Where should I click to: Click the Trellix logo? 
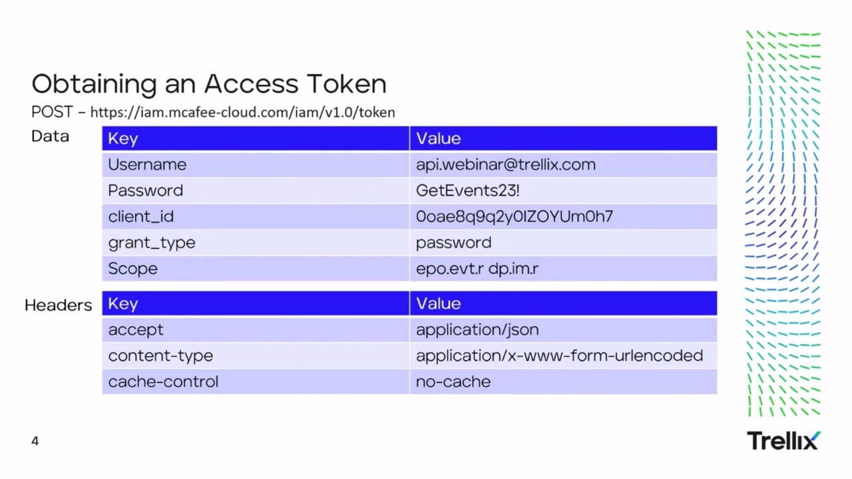click(783, 440)
